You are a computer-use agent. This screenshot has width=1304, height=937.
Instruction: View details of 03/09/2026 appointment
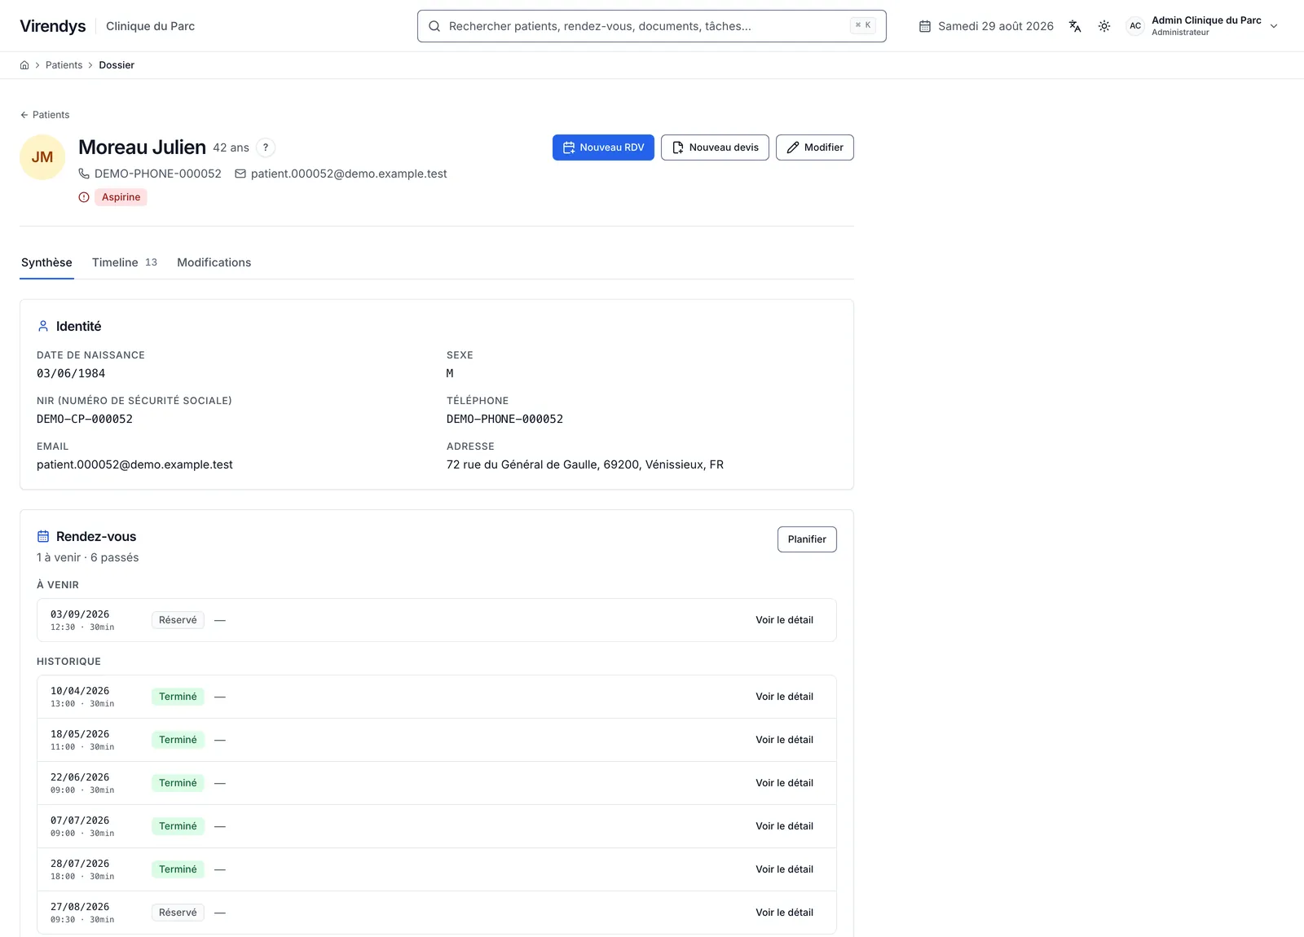(x=784, y=620)
